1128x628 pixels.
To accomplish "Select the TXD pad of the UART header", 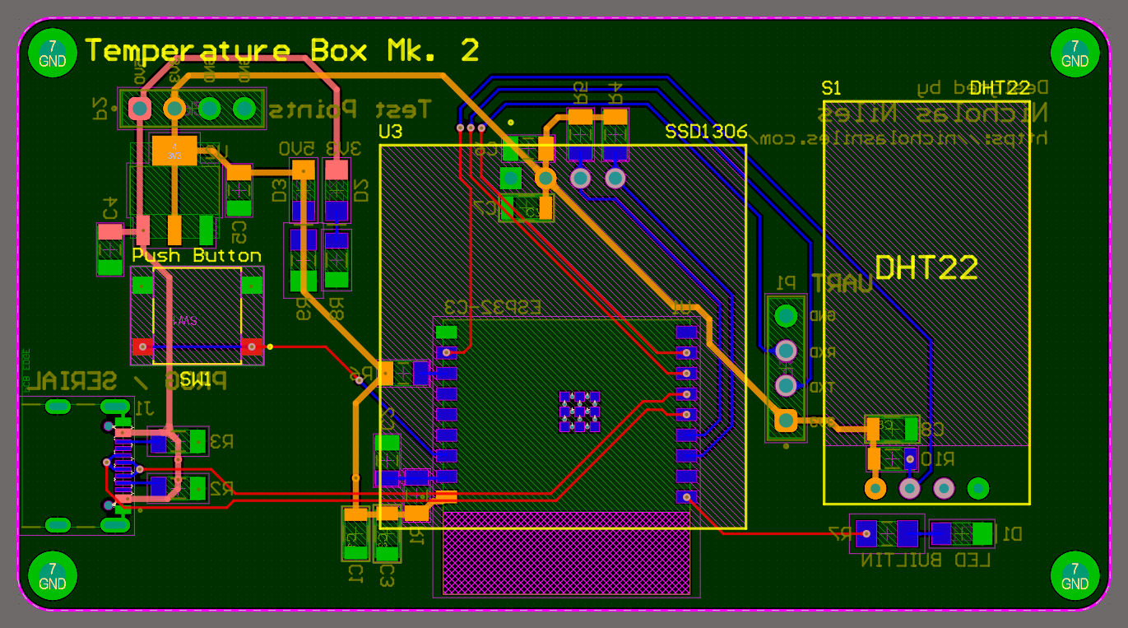I will tap(786, 385).
